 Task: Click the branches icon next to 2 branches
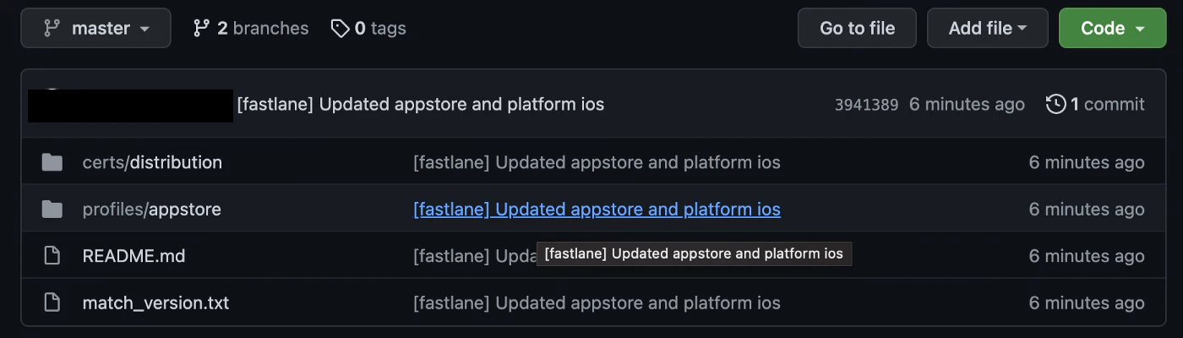click(x=201, y=29)
